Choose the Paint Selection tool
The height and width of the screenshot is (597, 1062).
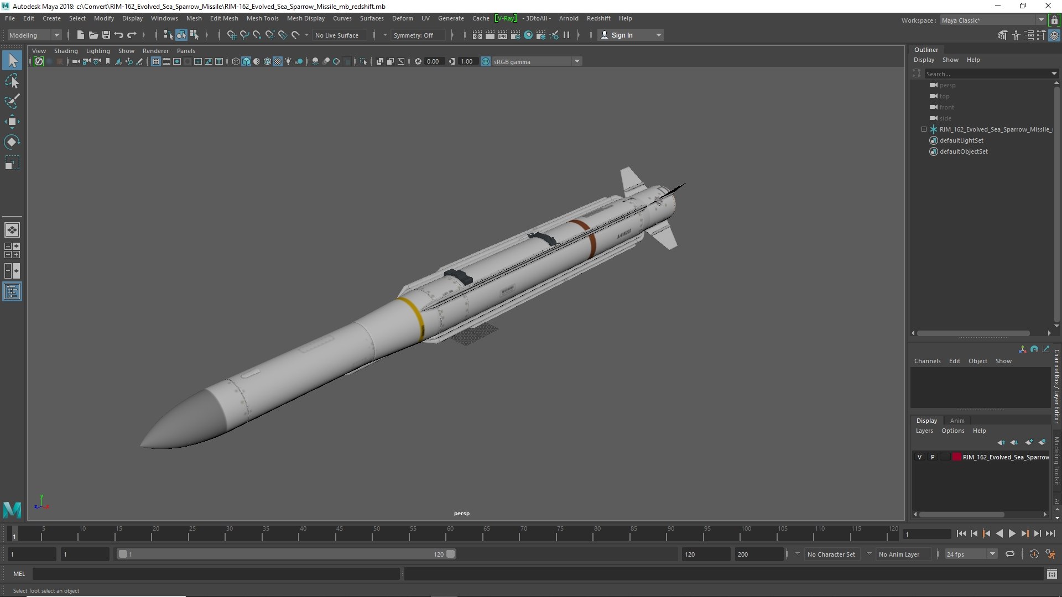click(x=12, y=101)
